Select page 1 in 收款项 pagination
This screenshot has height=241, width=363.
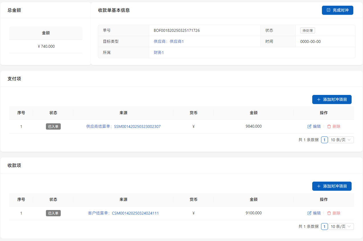[x=324, y=227]
